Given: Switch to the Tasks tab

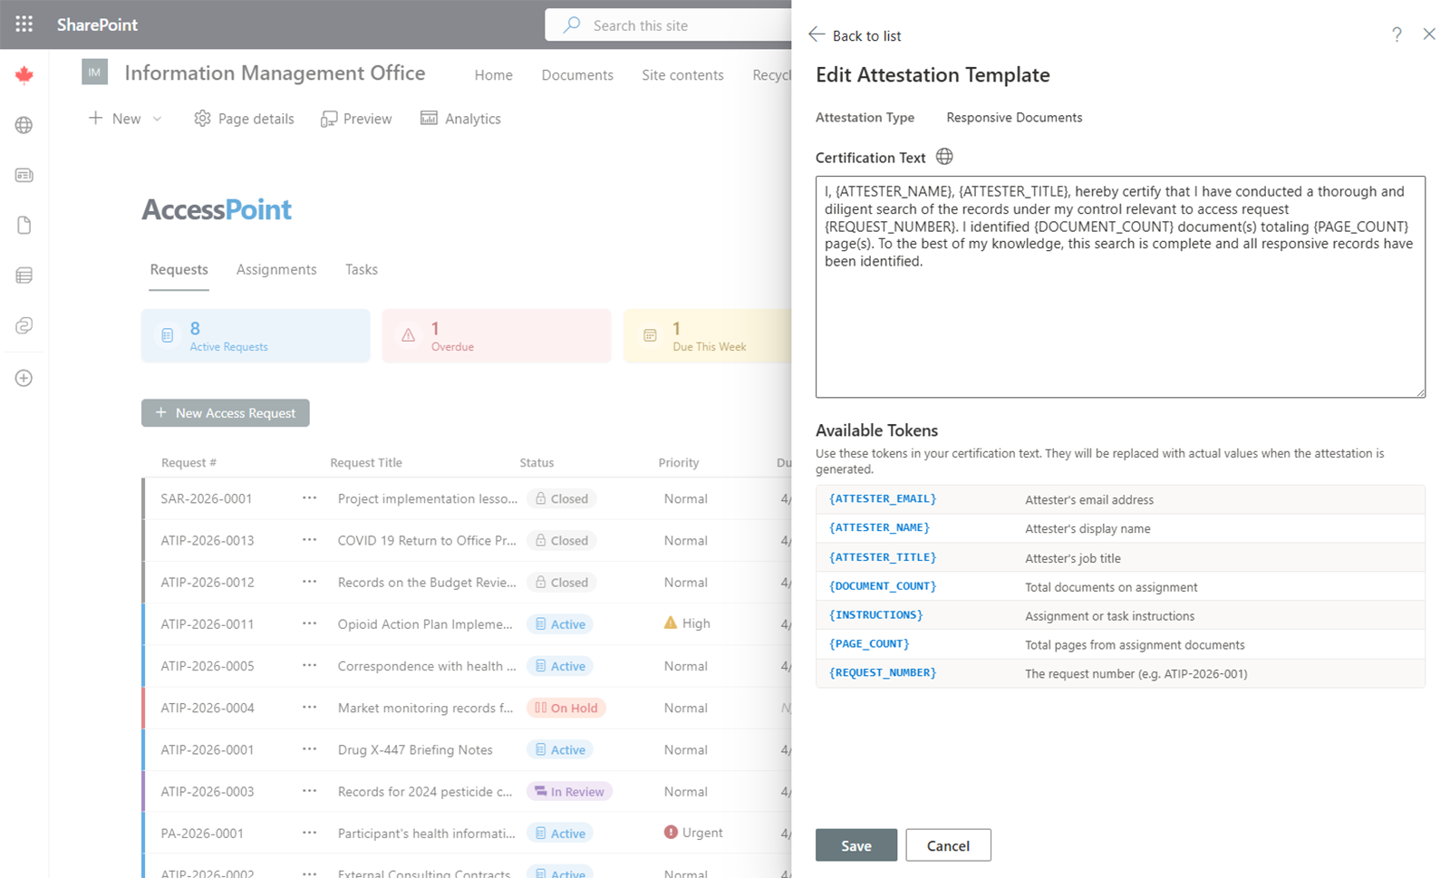Looking at the screenshot, I should pos(361,269).
